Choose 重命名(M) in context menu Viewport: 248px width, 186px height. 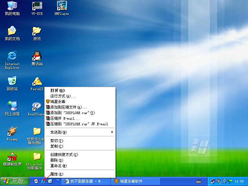click(x=80, y=166)
